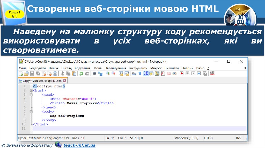This screenshot has width=265, height=148.
Task: Click the grey Redo arrow icon
Action: click(x=87, y=73)
